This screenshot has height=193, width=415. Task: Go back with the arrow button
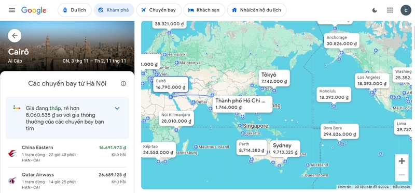[15, 36]
